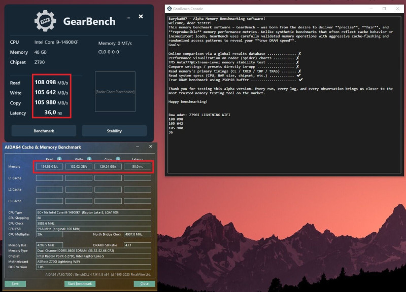Click the AIDA64 Memory Copy value 129.24 GB/s
406x292 pixels.
click(108, 167)
